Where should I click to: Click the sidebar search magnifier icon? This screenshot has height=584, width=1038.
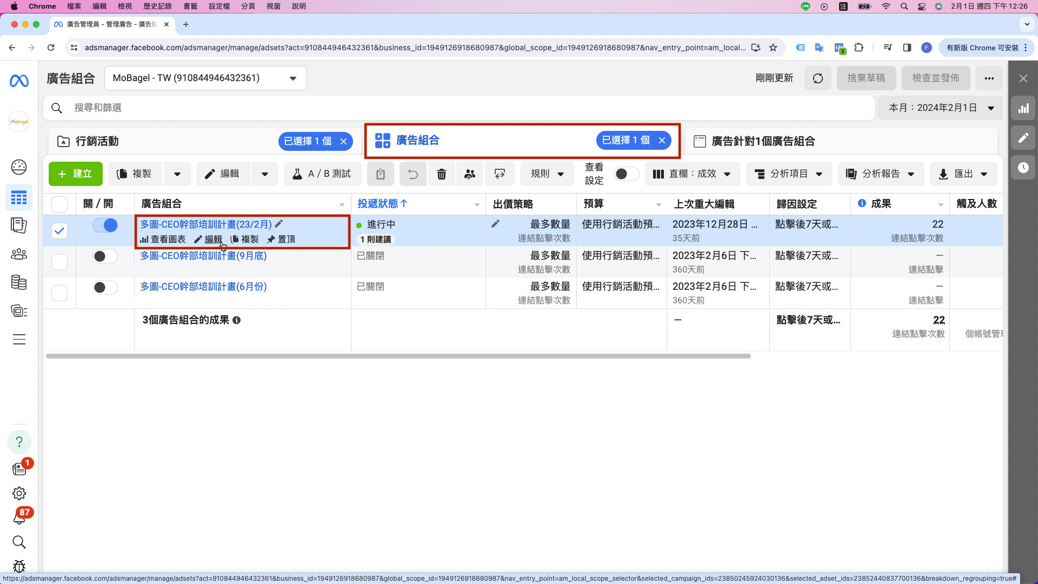coord(19,542)
